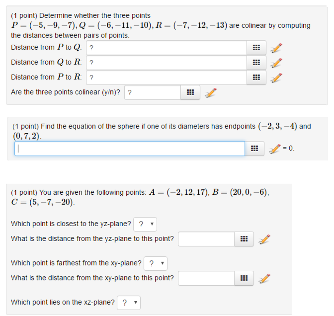This screenshot has height=316, width=334.
Task: Open the math keypad for distance P to Q
Action: coord(256,48)
